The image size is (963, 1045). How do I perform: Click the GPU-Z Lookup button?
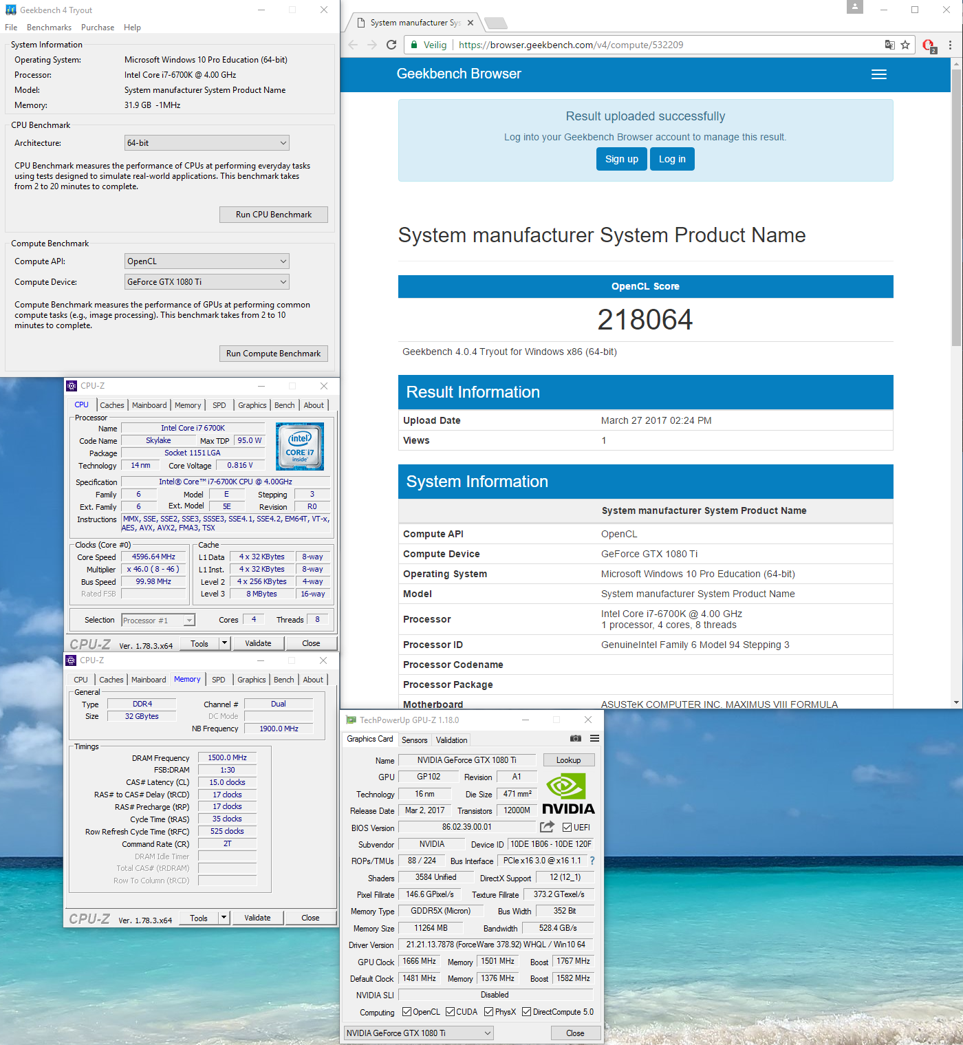point(569,760)
